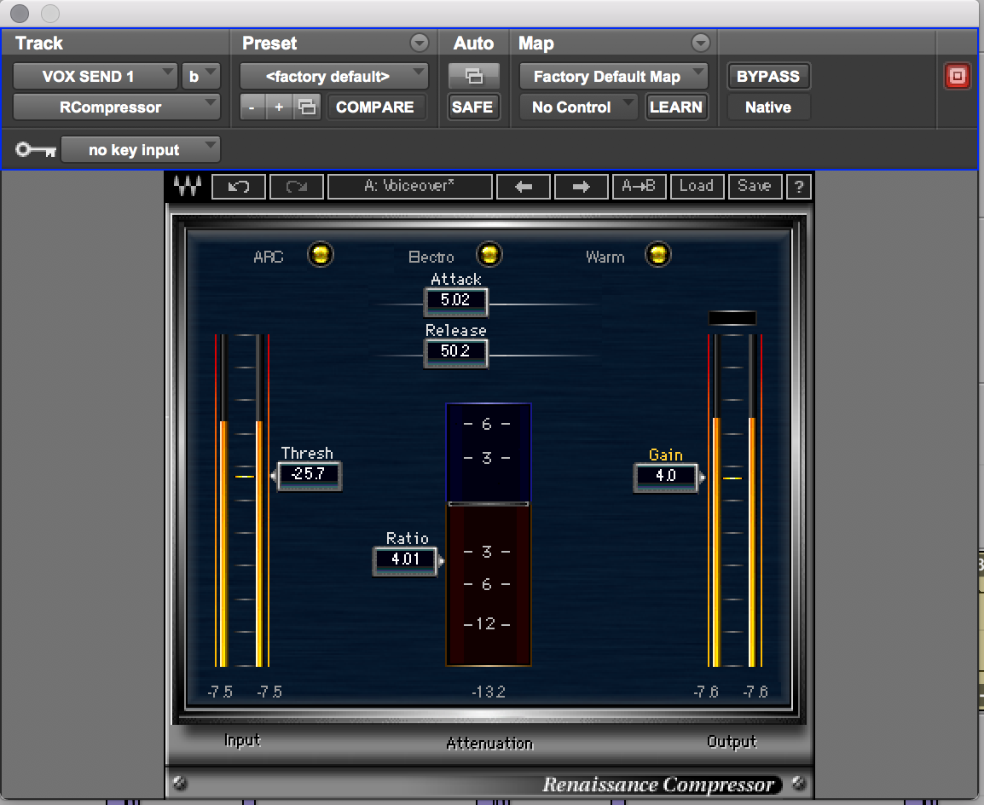Click the redo arrow in Waves toolbar
The image size is (984, 805).
click(x=297, y=187)
